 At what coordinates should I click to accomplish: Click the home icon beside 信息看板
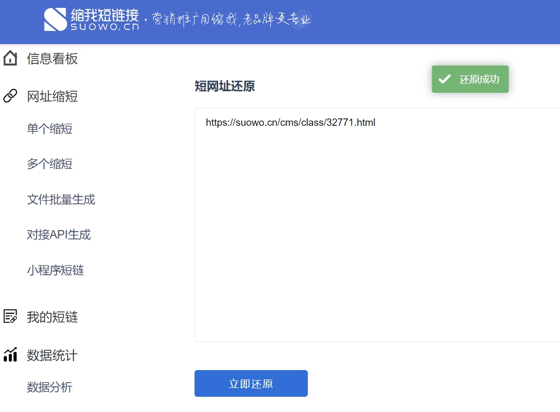click(x=10, y=58)
